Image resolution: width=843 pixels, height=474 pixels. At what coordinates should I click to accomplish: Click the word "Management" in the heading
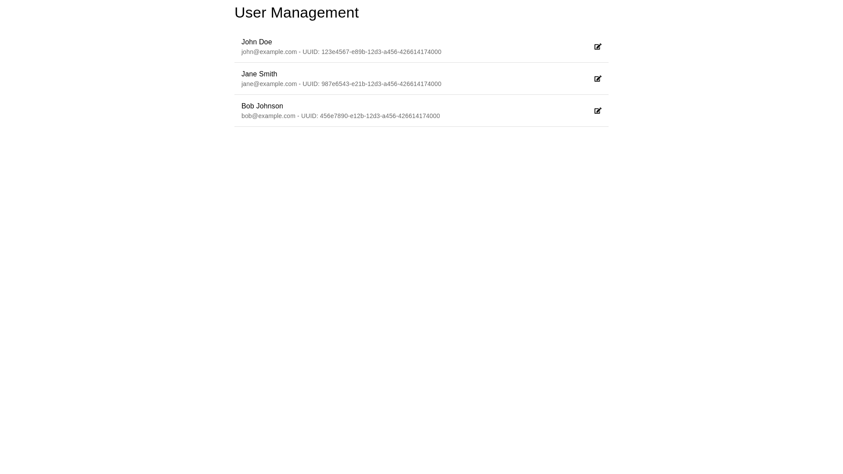click(314, 13)
